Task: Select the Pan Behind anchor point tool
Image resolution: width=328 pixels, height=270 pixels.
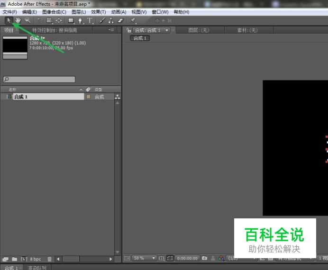Action: [59, 20]
